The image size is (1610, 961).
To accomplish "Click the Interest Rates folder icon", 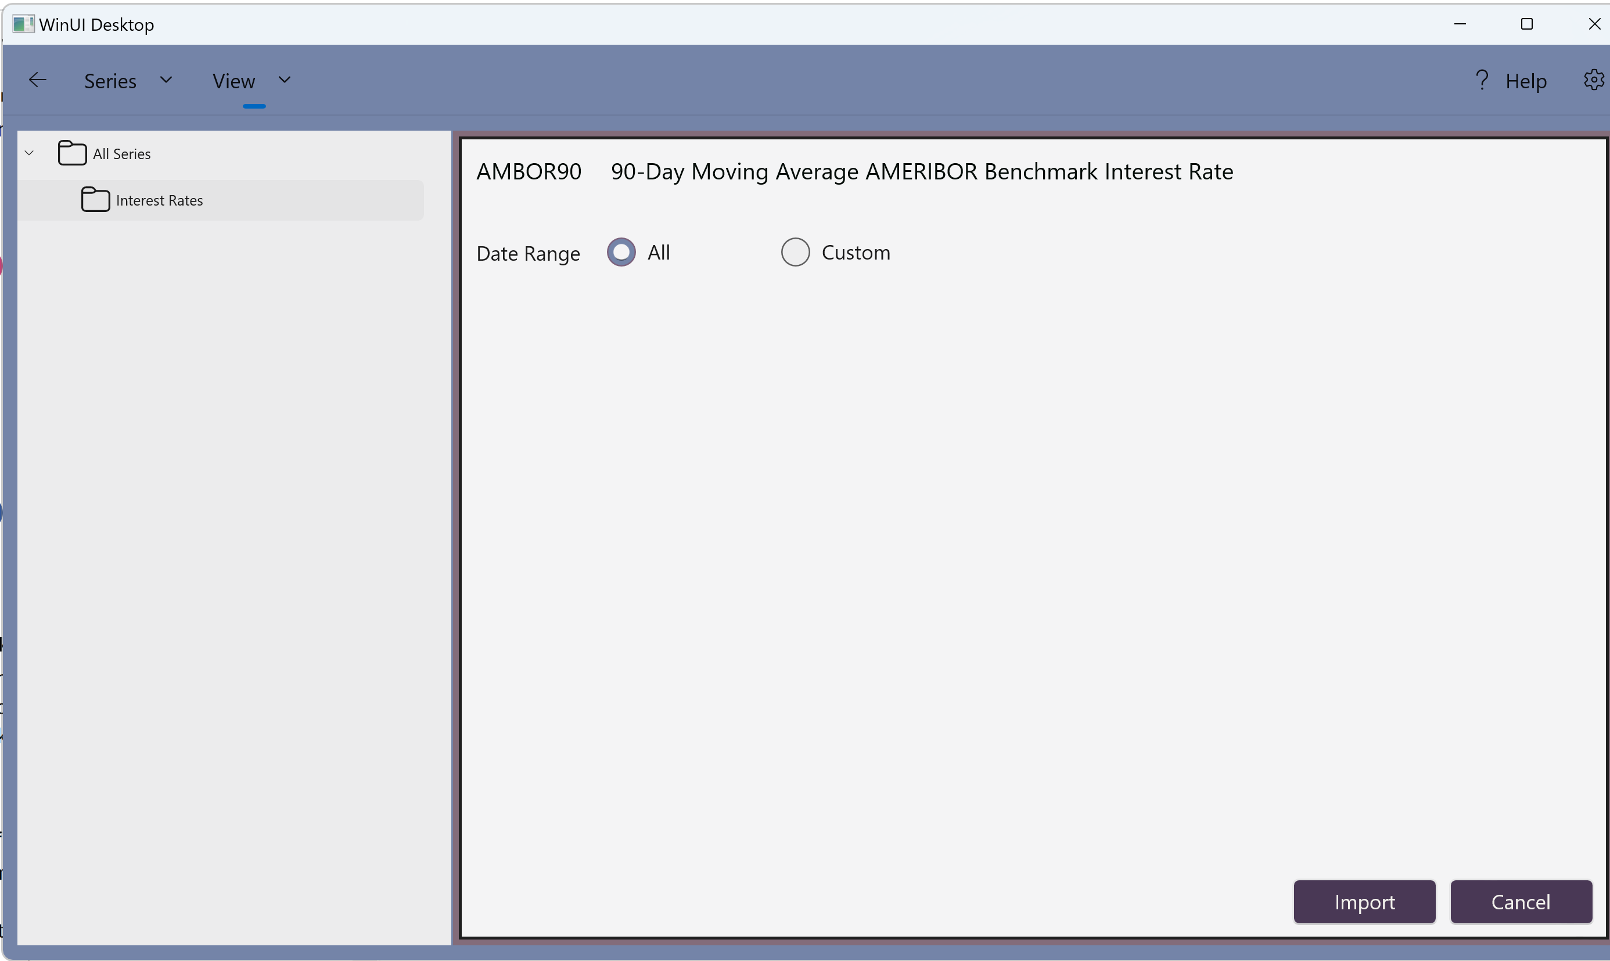I will [95, 199].
